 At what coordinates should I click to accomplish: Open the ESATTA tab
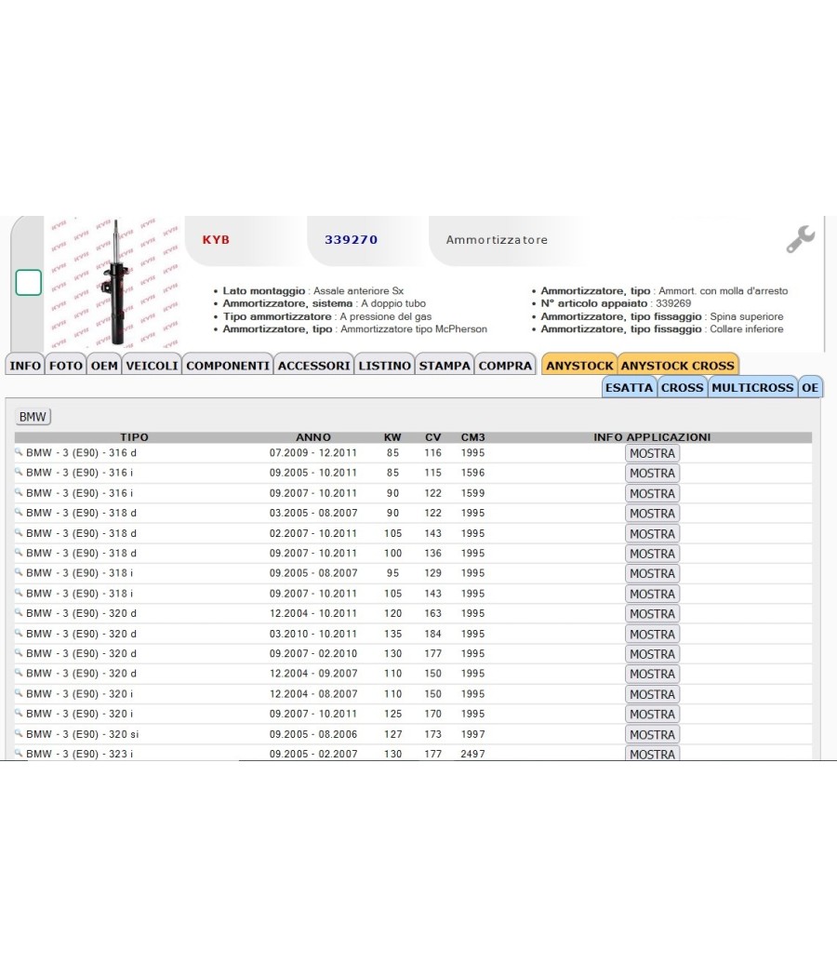click(629, 387)
